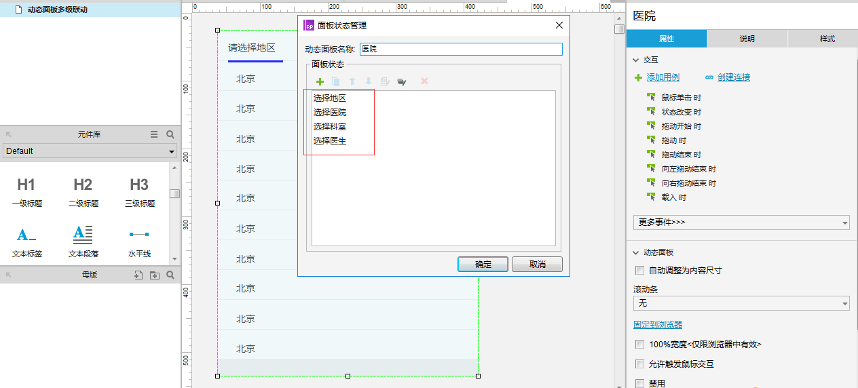Screen dimensions: 858x388
Task: Click the move state down arrow
Action: point(369,81)
